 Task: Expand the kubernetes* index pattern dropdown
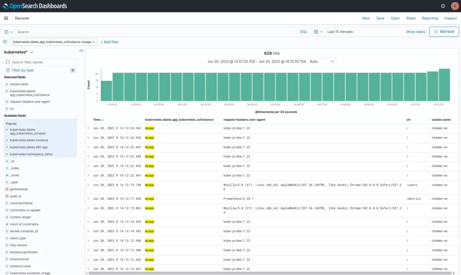[x=32, y=52]
